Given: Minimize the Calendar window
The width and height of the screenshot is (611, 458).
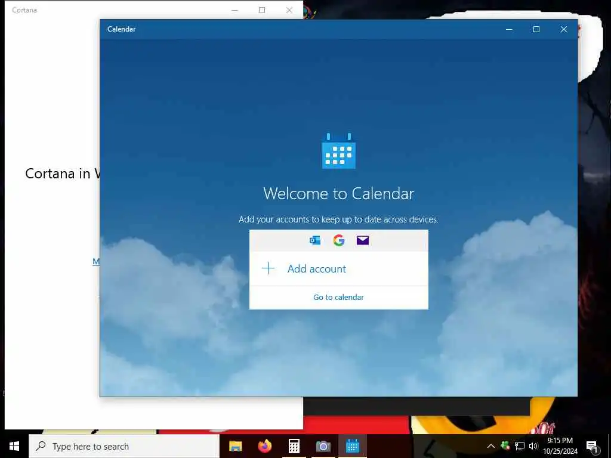Looking at the screenshot, I should (x=509, y=29).
